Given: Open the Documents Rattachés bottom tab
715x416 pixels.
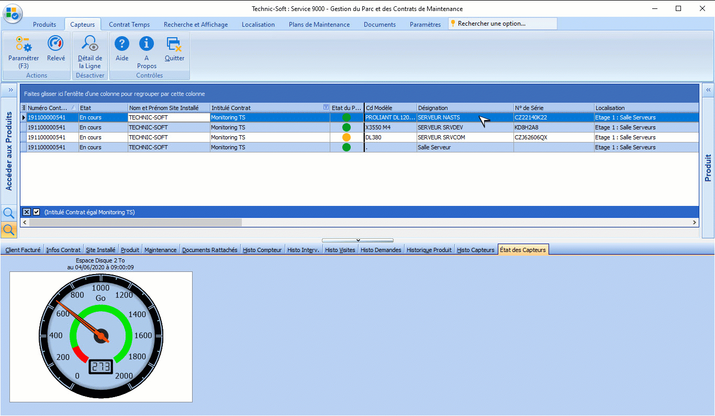Looking at the screenshot, I should coord(209,250).
